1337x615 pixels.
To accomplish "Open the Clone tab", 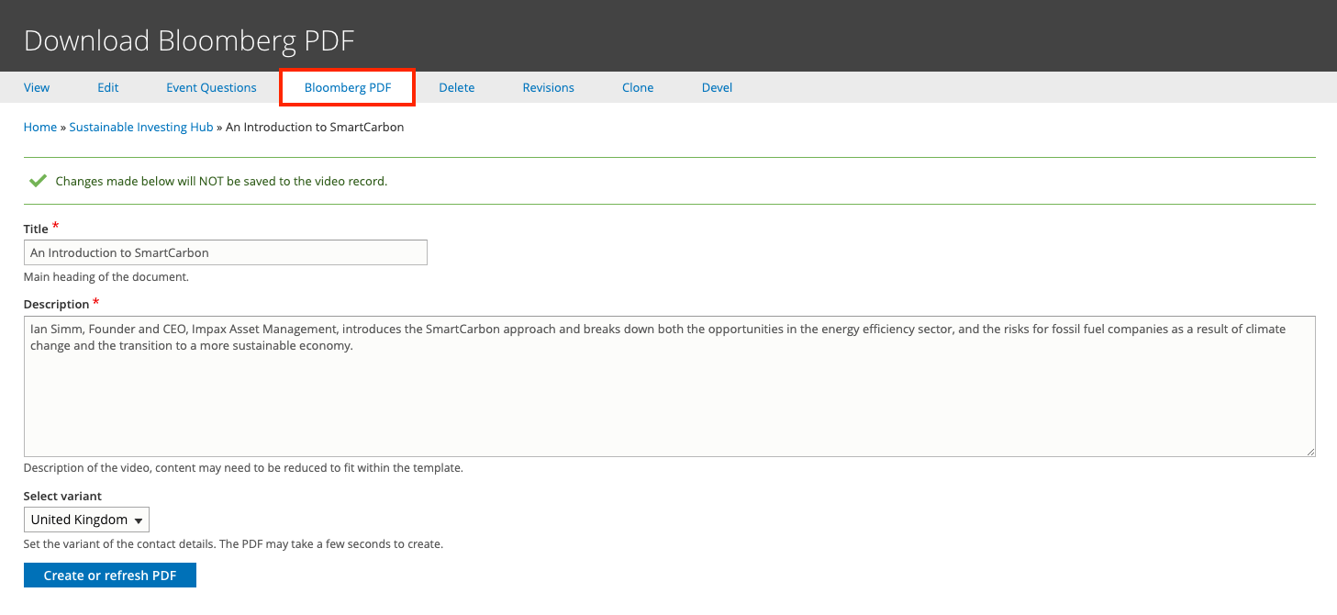I will coord(638,87).
